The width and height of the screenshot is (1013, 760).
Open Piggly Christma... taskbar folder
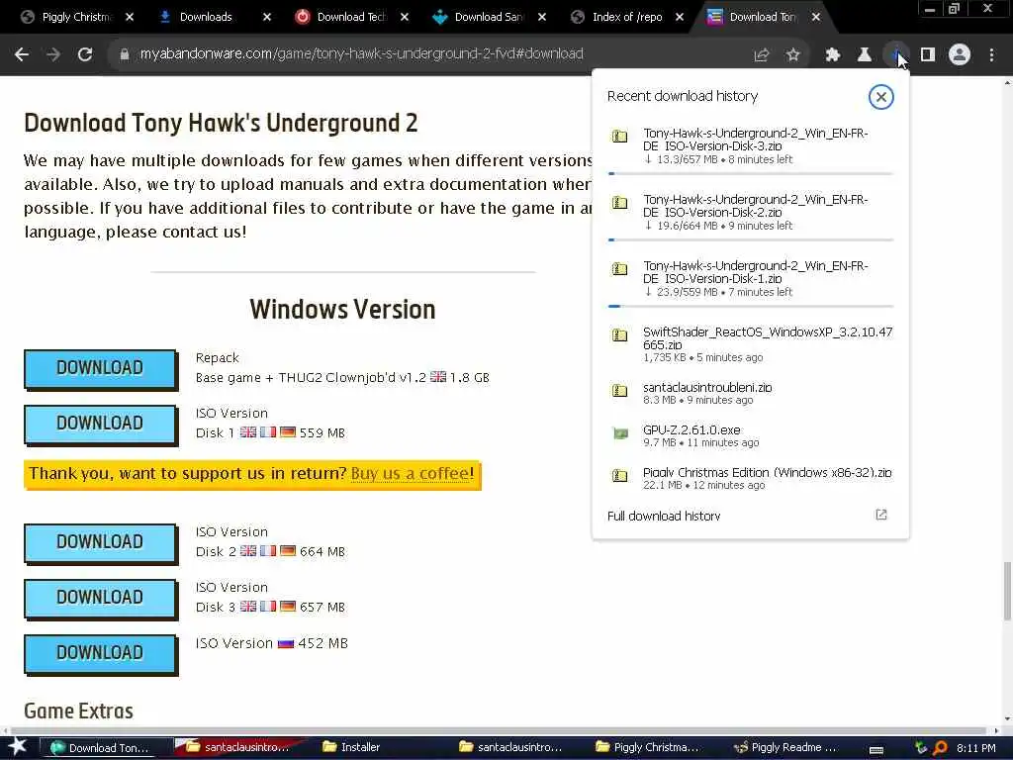pos(647,747)
